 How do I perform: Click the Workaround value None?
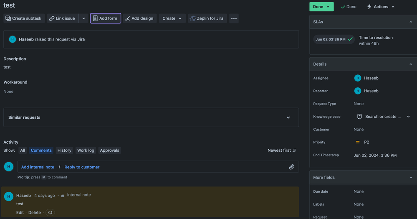8,92
